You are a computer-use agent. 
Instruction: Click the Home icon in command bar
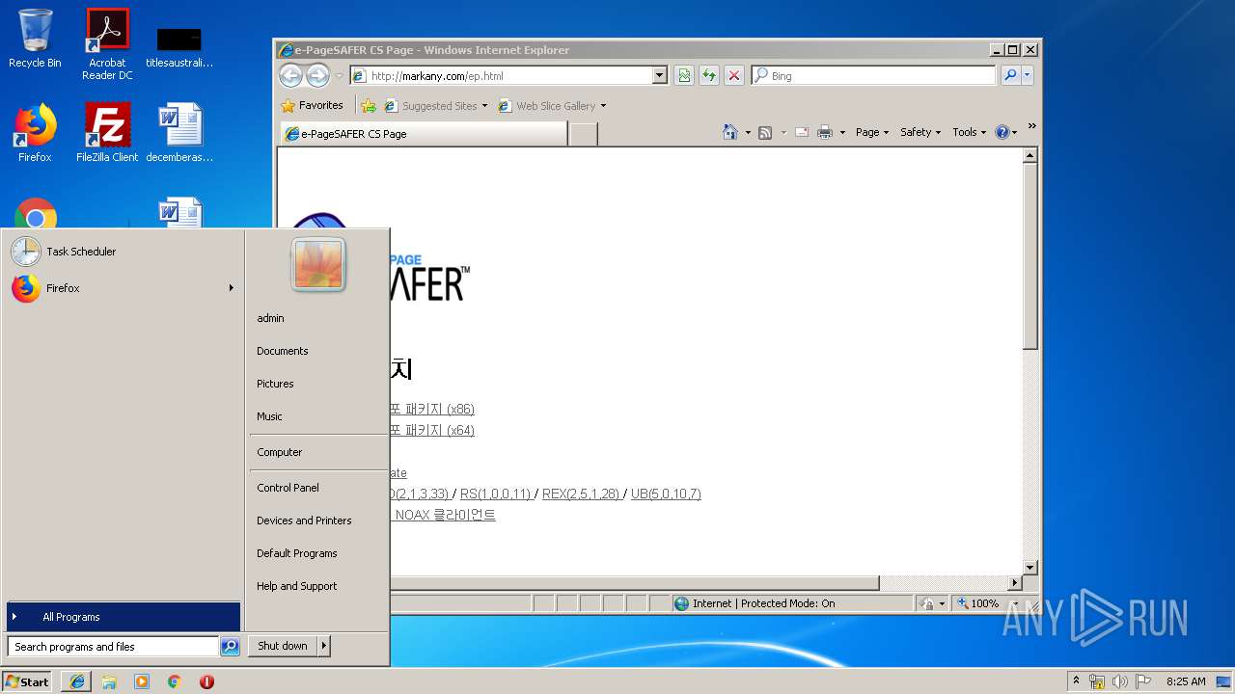click(x=730, y=132)
